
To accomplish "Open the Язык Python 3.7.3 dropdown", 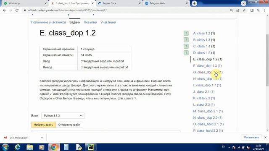I will [63, 116].
